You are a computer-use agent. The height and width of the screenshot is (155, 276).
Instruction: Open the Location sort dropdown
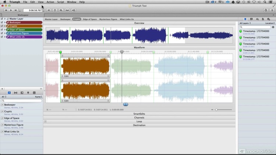point(270,23)
